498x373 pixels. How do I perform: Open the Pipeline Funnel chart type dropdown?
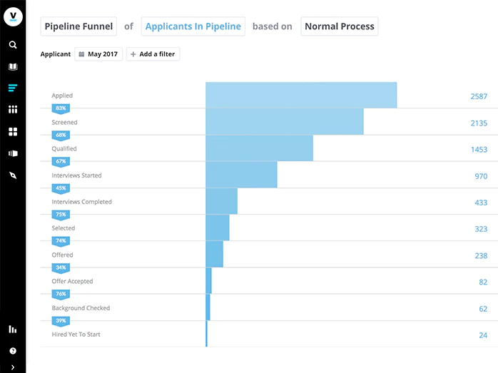click(x=78, y=26)
